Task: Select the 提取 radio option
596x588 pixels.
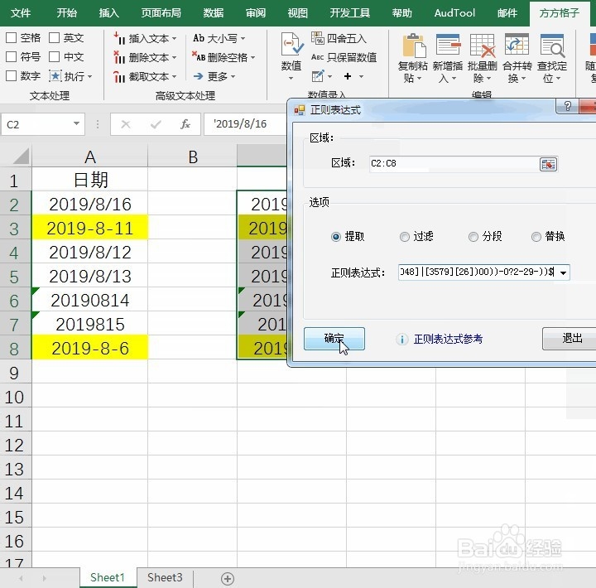Action: click(x=336, y=237)
